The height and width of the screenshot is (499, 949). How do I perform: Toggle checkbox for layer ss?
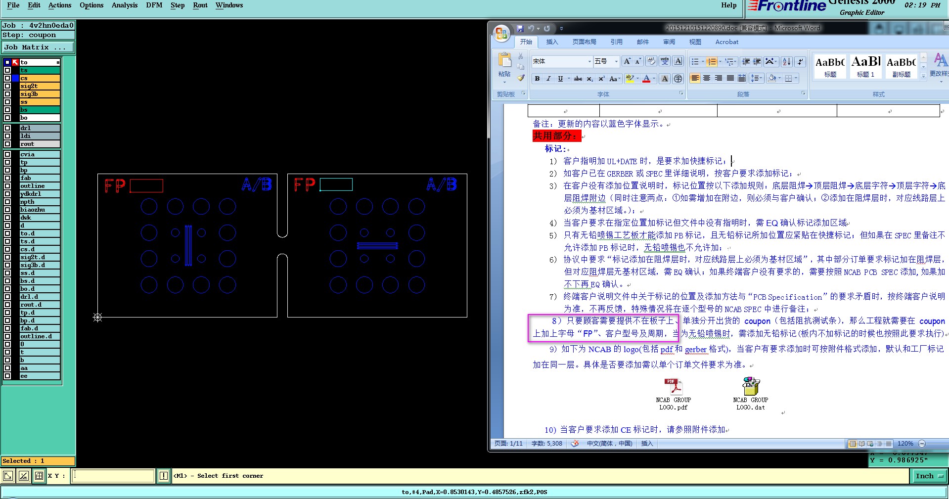pyautogui.click(x=7, y=102)
